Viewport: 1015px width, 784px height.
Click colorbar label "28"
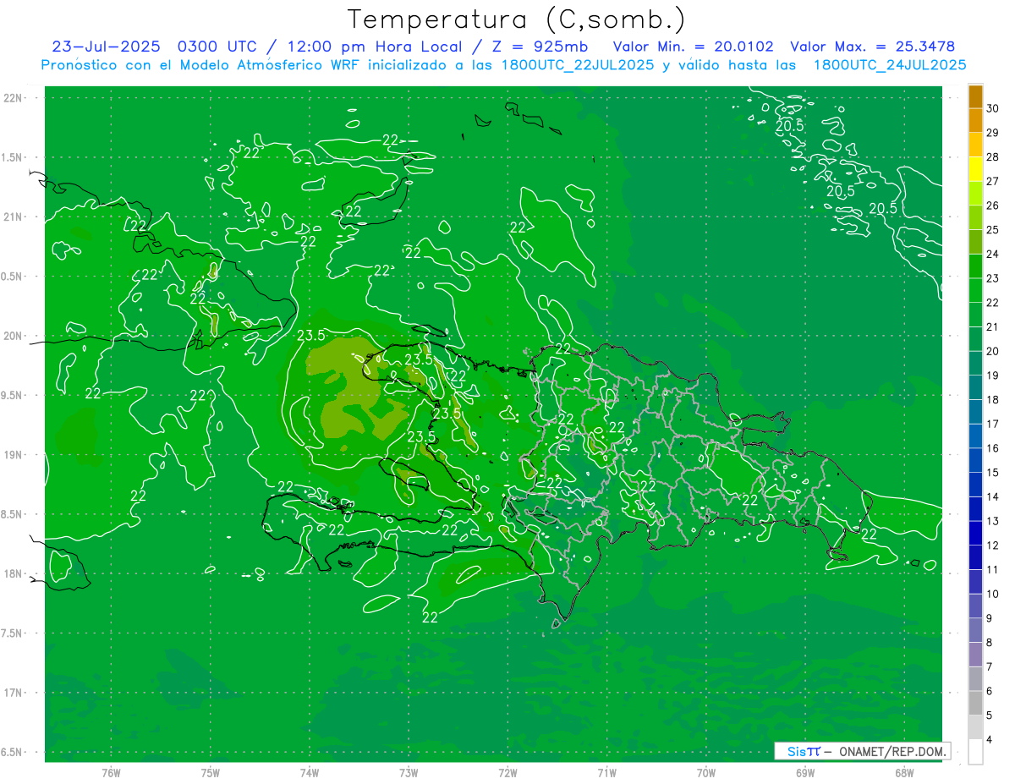click(x=993, y=156)
